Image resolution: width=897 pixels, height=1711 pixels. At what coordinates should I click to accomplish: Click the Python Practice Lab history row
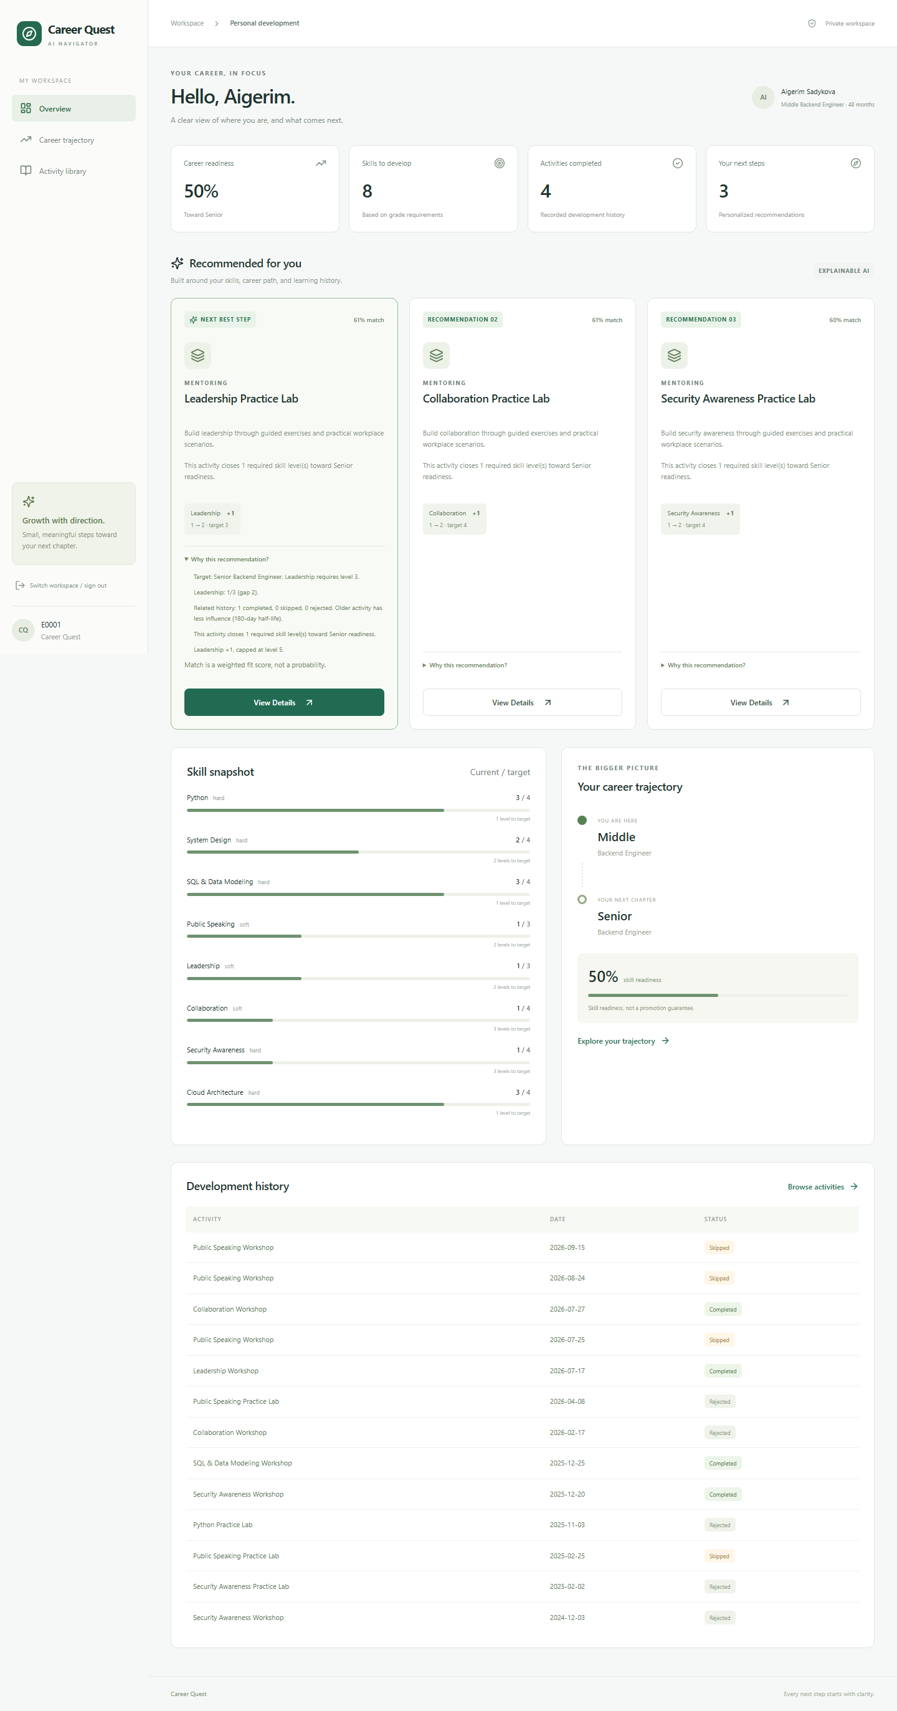pyautogui.click(x=523, y=1524)
